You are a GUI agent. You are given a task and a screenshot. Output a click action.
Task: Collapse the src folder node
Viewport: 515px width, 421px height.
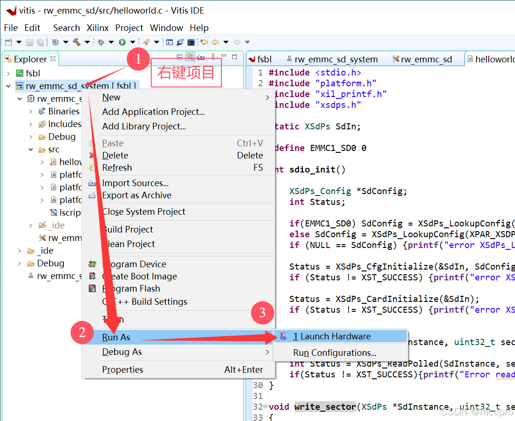pyautogui.click(x=31, y=150)
